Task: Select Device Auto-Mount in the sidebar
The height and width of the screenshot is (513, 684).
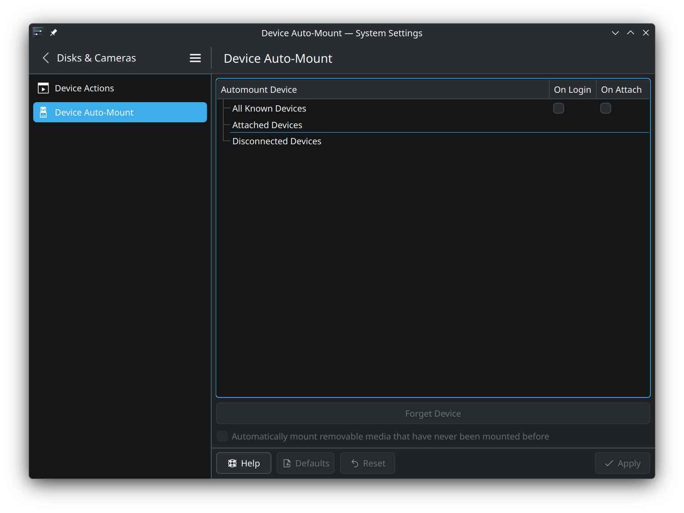Action: pos(94,112)
